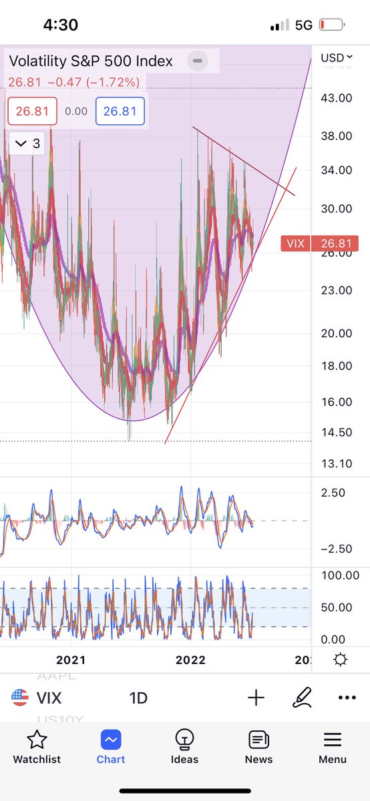Tap the plus add icon
Screen dimensions: 370x801
coord(256,698)
